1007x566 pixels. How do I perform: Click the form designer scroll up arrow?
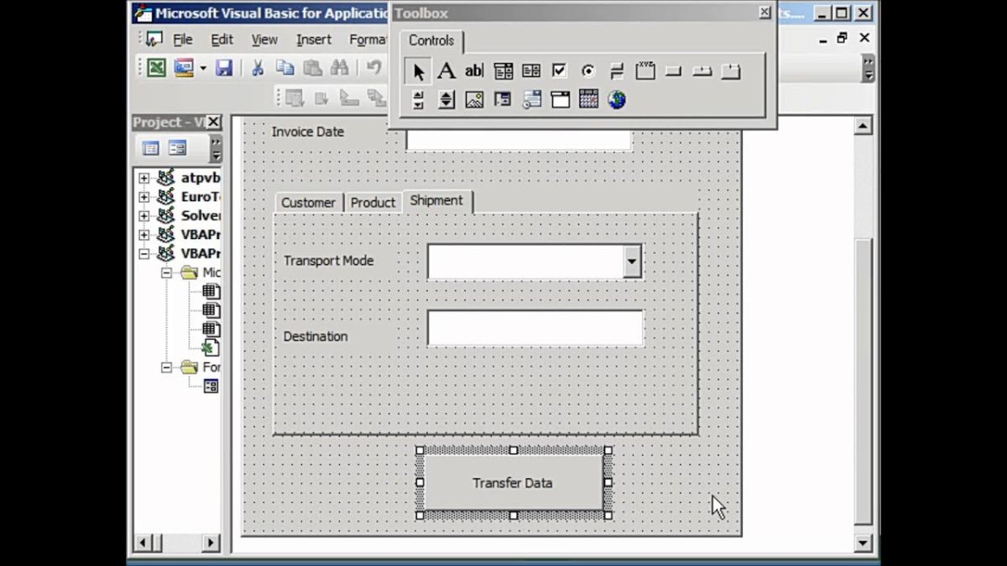click(x=863, y=127)
